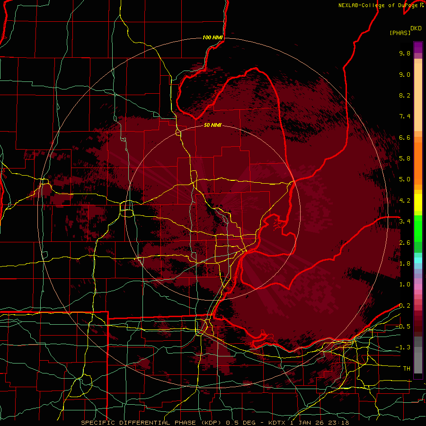Click the 23:18 timestamp in the caption
Screen dimensions: 426x426
(339, 423)
